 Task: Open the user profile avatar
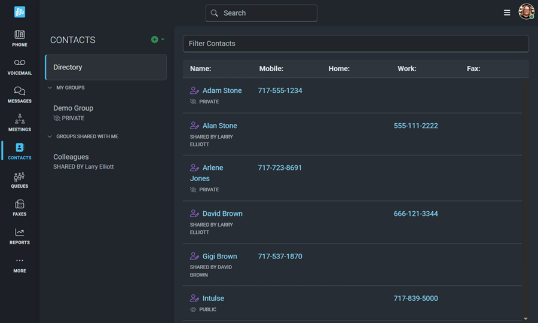(x=526, y=12)
